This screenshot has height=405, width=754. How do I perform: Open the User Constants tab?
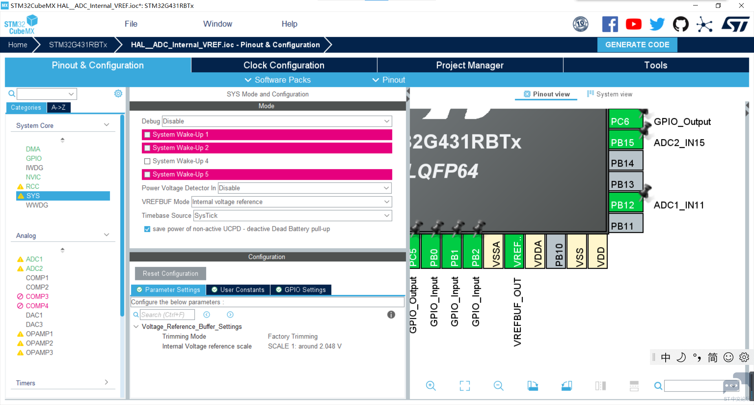point(238,290)
